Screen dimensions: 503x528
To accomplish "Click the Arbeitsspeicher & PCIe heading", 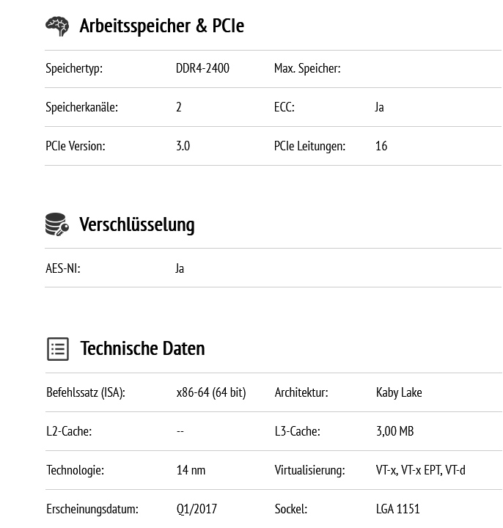I will pos(161,26).
